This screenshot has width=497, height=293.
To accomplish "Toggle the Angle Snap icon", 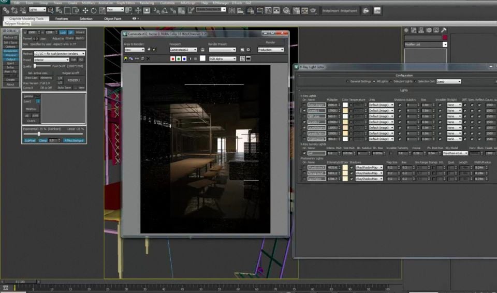I will click(165, 10).
